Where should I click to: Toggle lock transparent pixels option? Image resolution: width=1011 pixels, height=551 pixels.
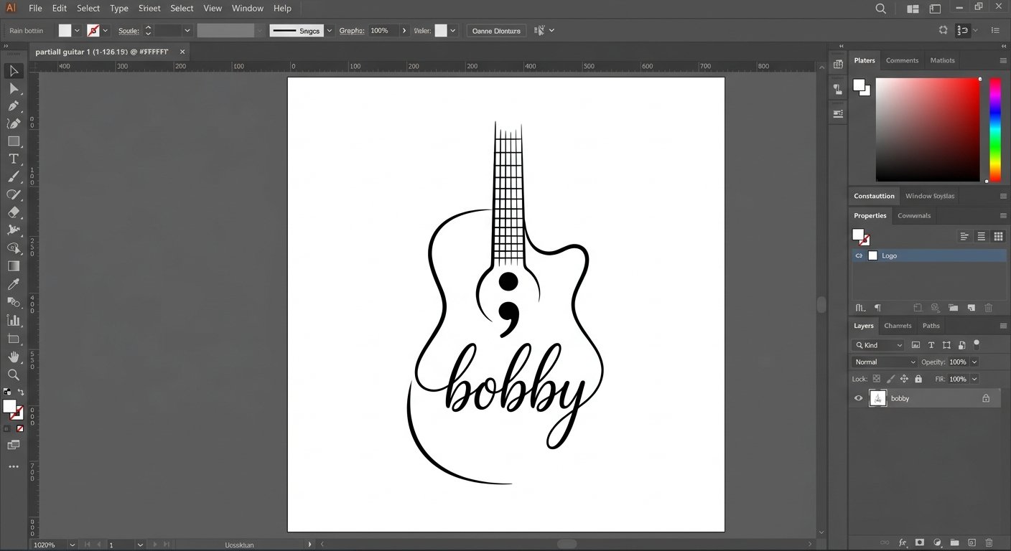coord(877,379)
